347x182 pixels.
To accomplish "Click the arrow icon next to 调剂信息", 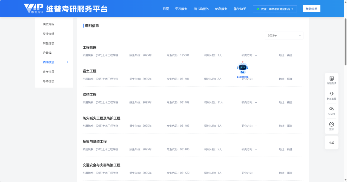I will coord(67,62).
